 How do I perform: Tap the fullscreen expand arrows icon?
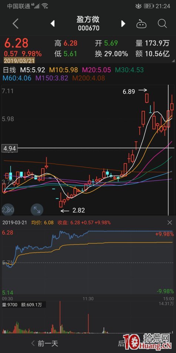tap(37, 210)
